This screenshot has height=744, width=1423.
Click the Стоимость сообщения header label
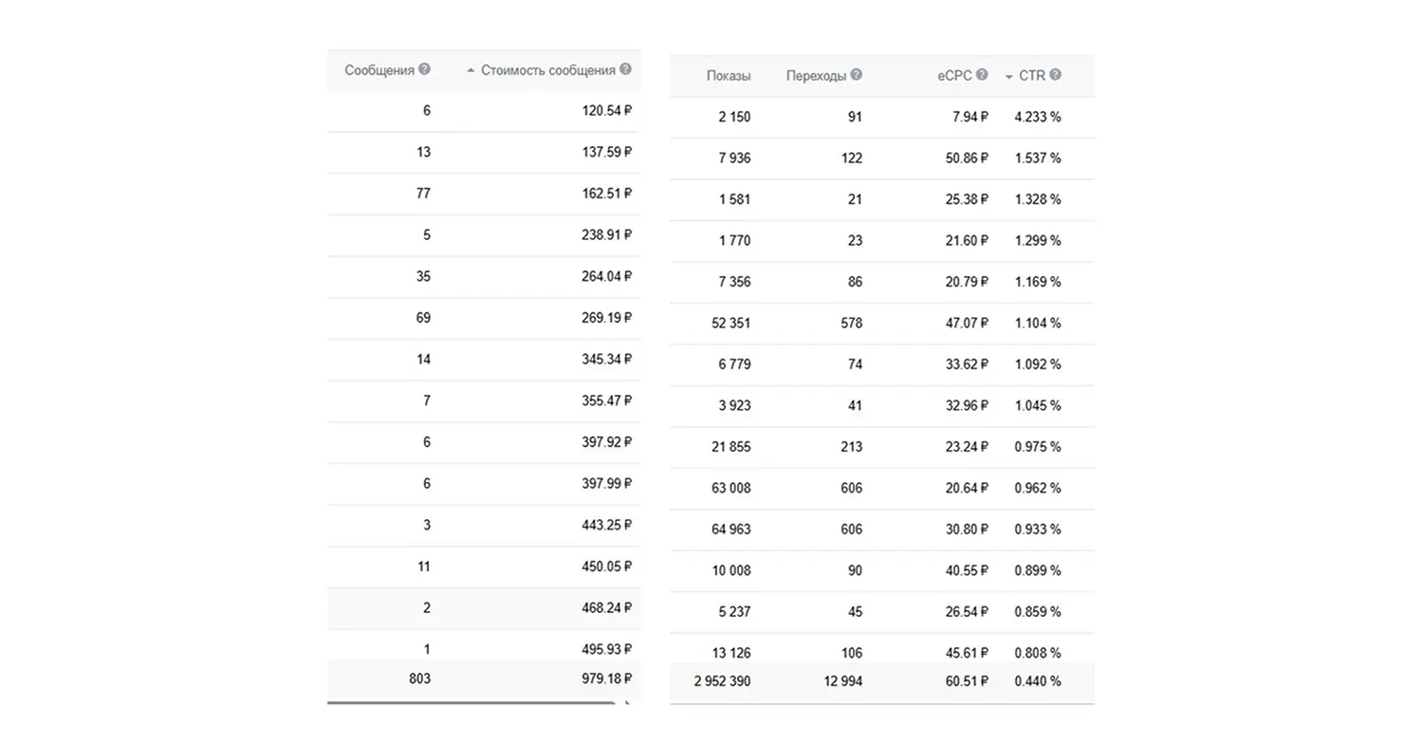coord(547,70)
